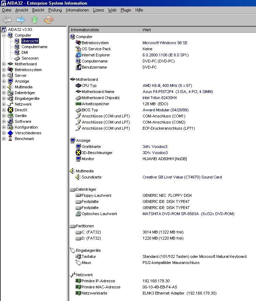Click the MATSHITA DVD-ROM SR-8583A link

[188, 214]
